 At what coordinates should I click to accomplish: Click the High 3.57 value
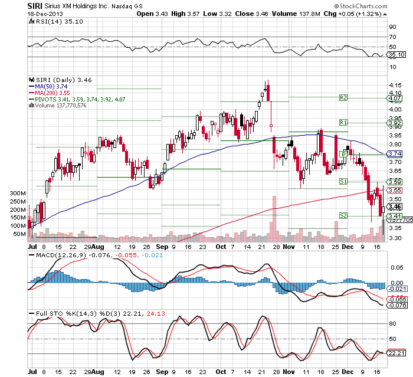185,14
